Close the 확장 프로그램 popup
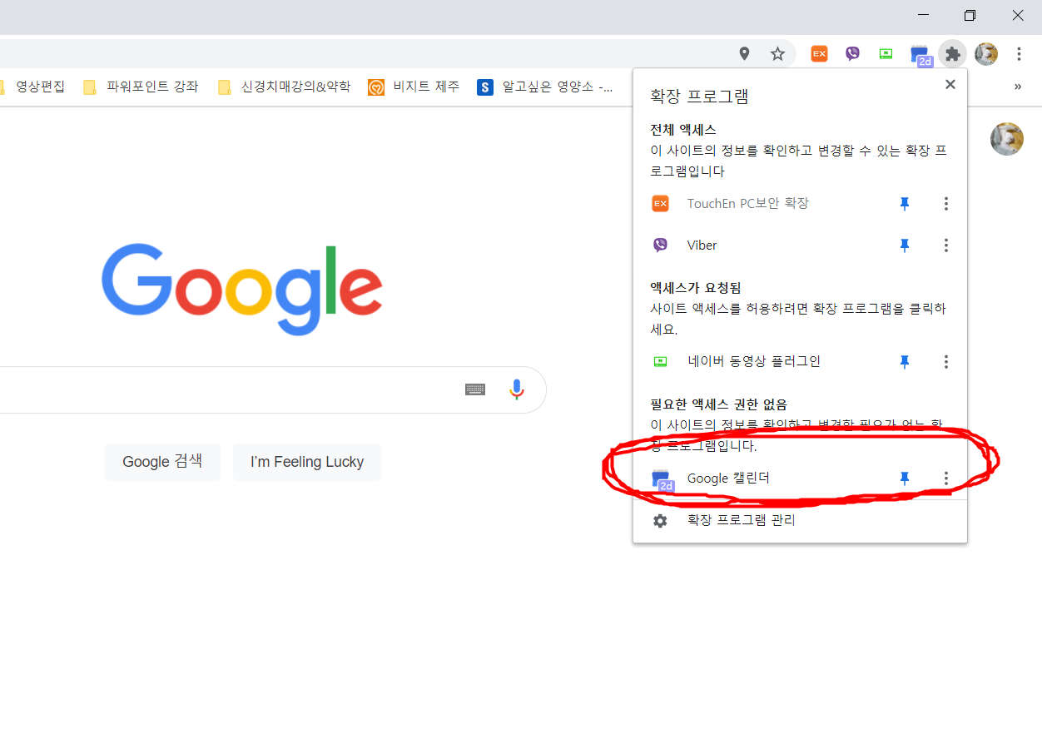Image resolution: width=1042 pixels, height=729 pixels. tap(950, 84)
